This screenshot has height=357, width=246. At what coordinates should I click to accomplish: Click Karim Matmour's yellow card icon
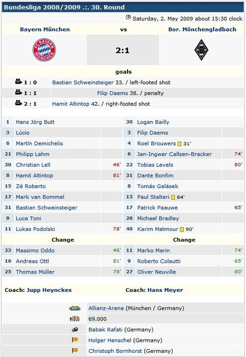click(x=182, y=229)
